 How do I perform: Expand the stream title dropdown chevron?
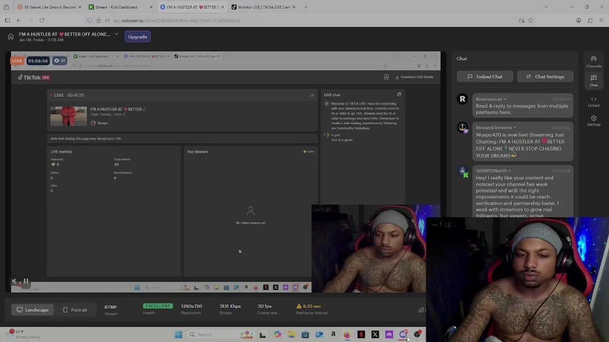pyautogui.click(x=116, y=34)
